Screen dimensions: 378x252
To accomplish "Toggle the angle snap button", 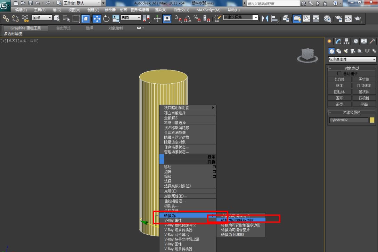I will (188, 18).
